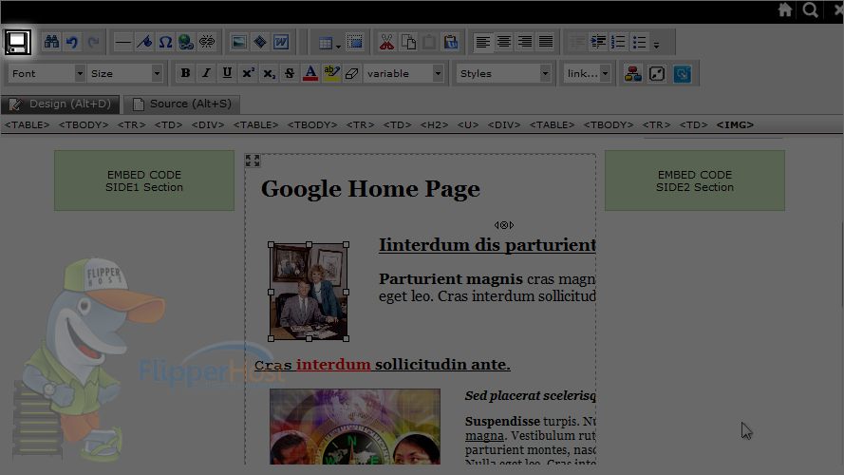The width and height of the screenshot is (844, 475).
Task: Copy selection with the copy icon
Action: click(x=408, y=42)
